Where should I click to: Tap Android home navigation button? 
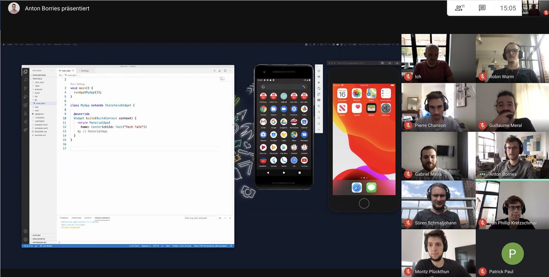(x=284, y=173)
